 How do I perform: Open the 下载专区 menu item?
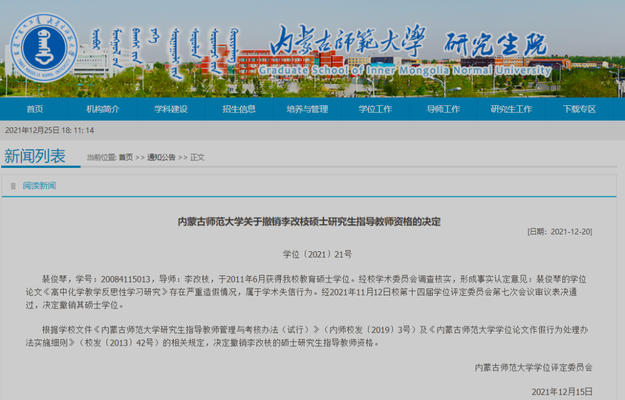tap(579, 109)
